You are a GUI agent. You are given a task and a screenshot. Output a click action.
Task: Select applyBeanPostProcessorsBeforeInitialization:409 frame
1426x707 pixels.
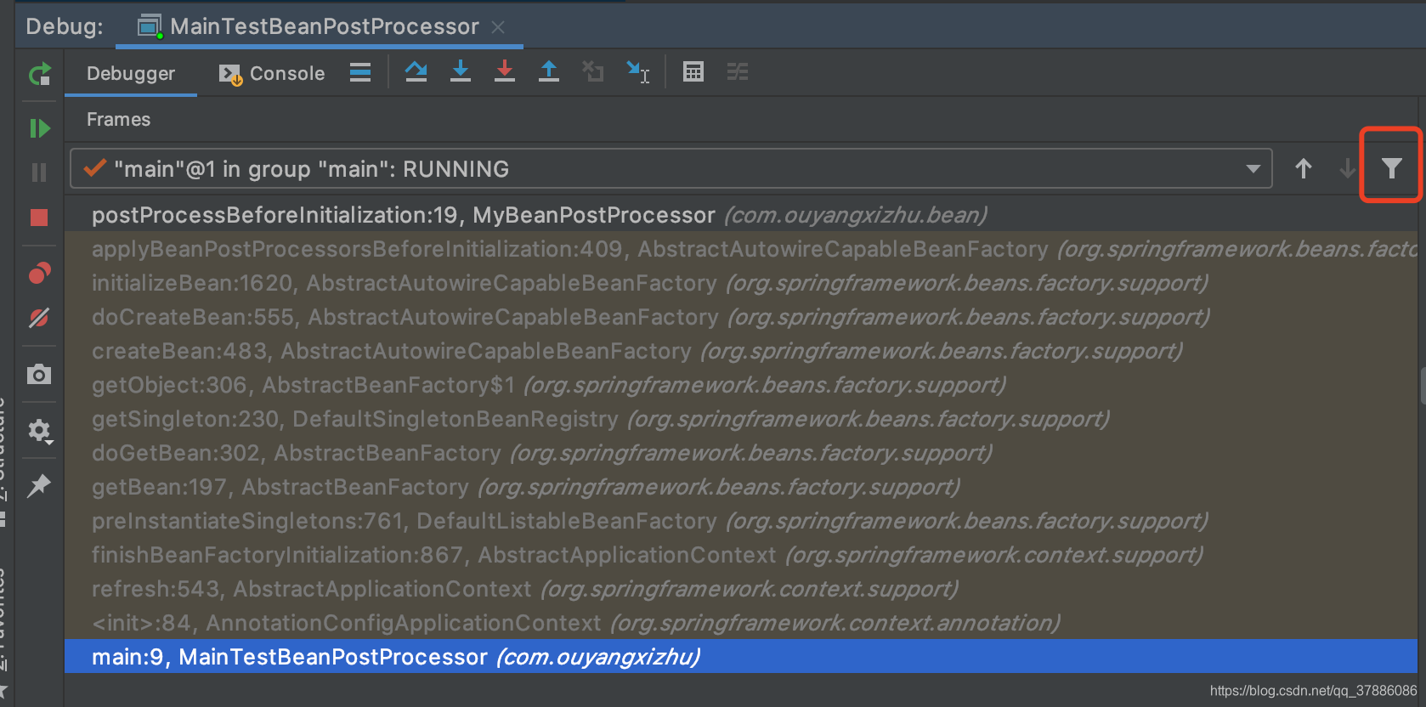click(x=741, y=249)
